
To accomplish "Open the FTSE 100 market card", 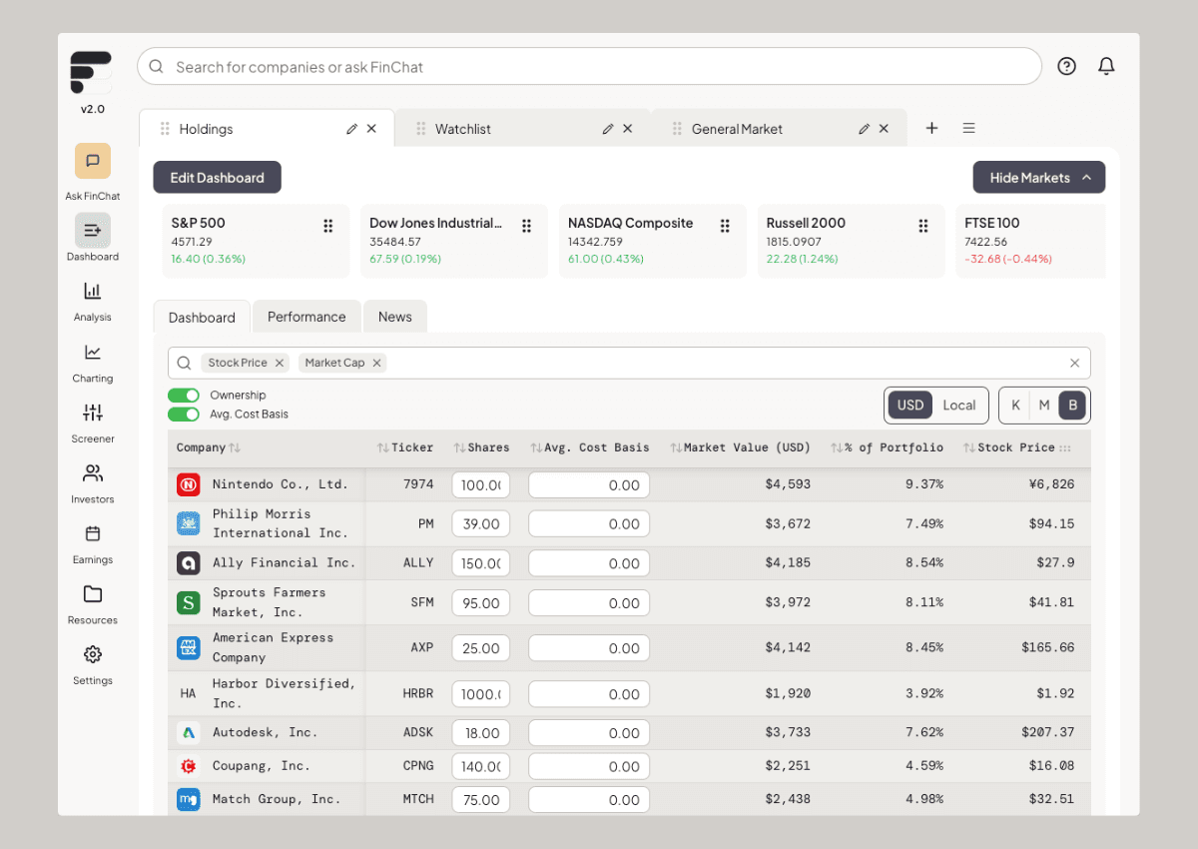I will tap(1030, 241).
